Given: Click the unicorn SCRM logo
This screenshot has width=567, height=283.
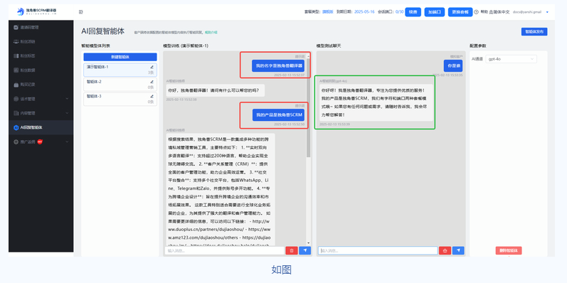Looking at the screenshot, I should [x=36, y=12].
